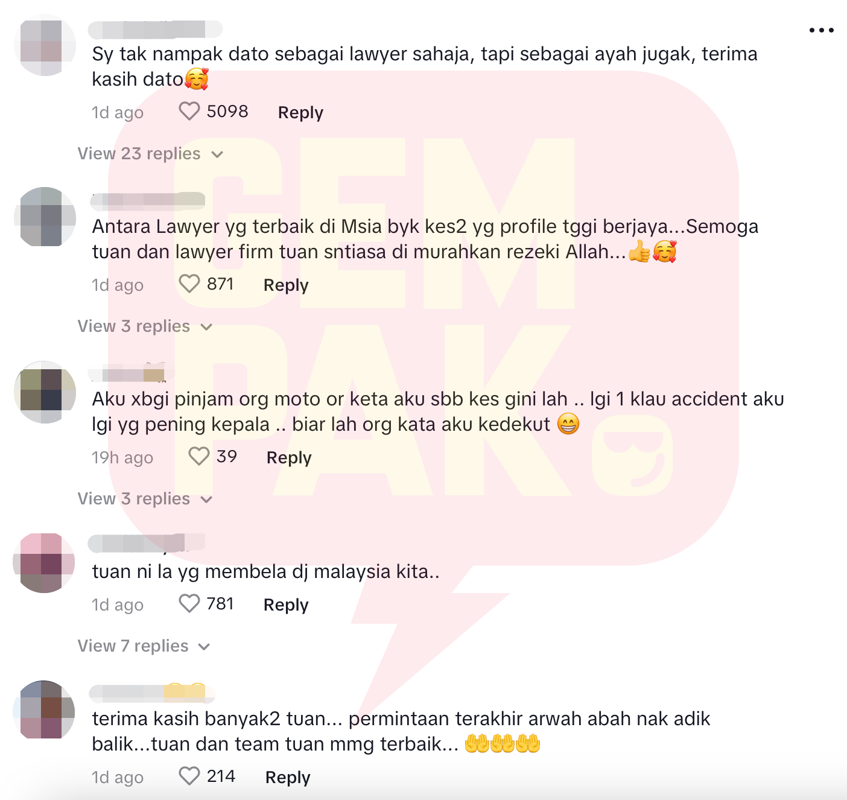Heart the comment with 214 likes
The image size is (847, 800).
[x=189, y=776]
